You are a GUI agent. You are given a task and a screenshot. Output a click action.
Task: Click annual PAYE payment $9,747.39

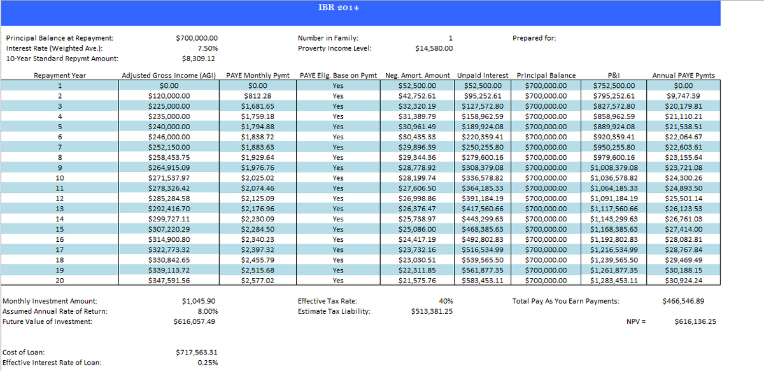(684, 96)
